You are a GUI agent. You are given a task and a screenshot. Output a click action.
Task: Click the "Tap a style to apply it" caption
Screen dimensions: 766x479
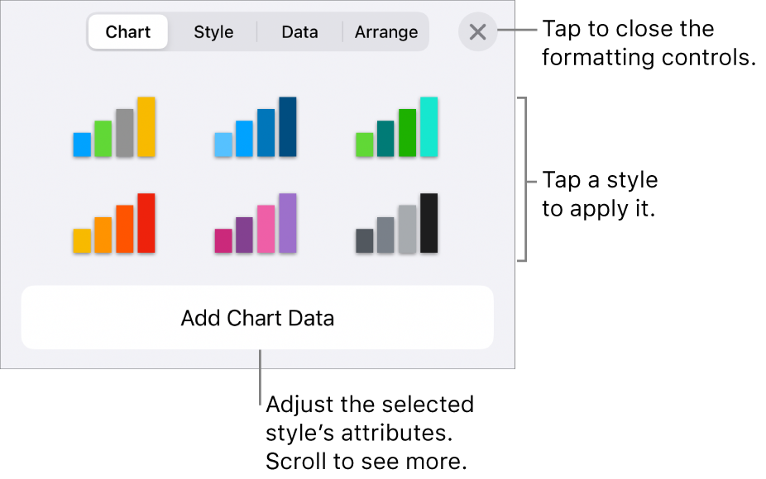[600, 194]
